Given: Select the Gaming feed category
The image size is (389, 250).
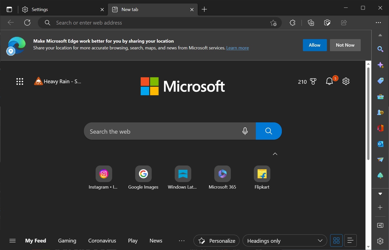Looking at the screenshot, I should (x=67, y=240).
